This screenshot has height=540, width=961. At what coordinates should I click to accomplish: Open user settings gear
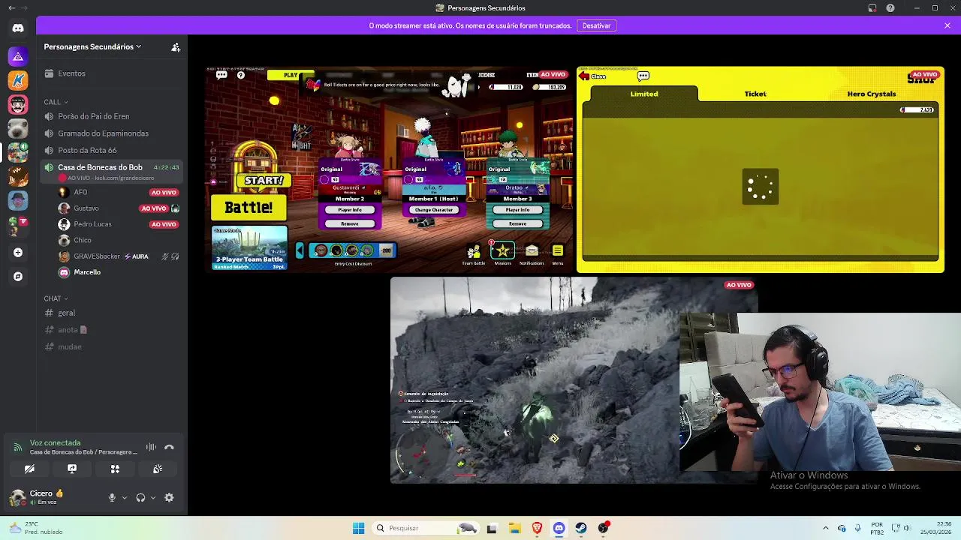(x=169, y=497)
